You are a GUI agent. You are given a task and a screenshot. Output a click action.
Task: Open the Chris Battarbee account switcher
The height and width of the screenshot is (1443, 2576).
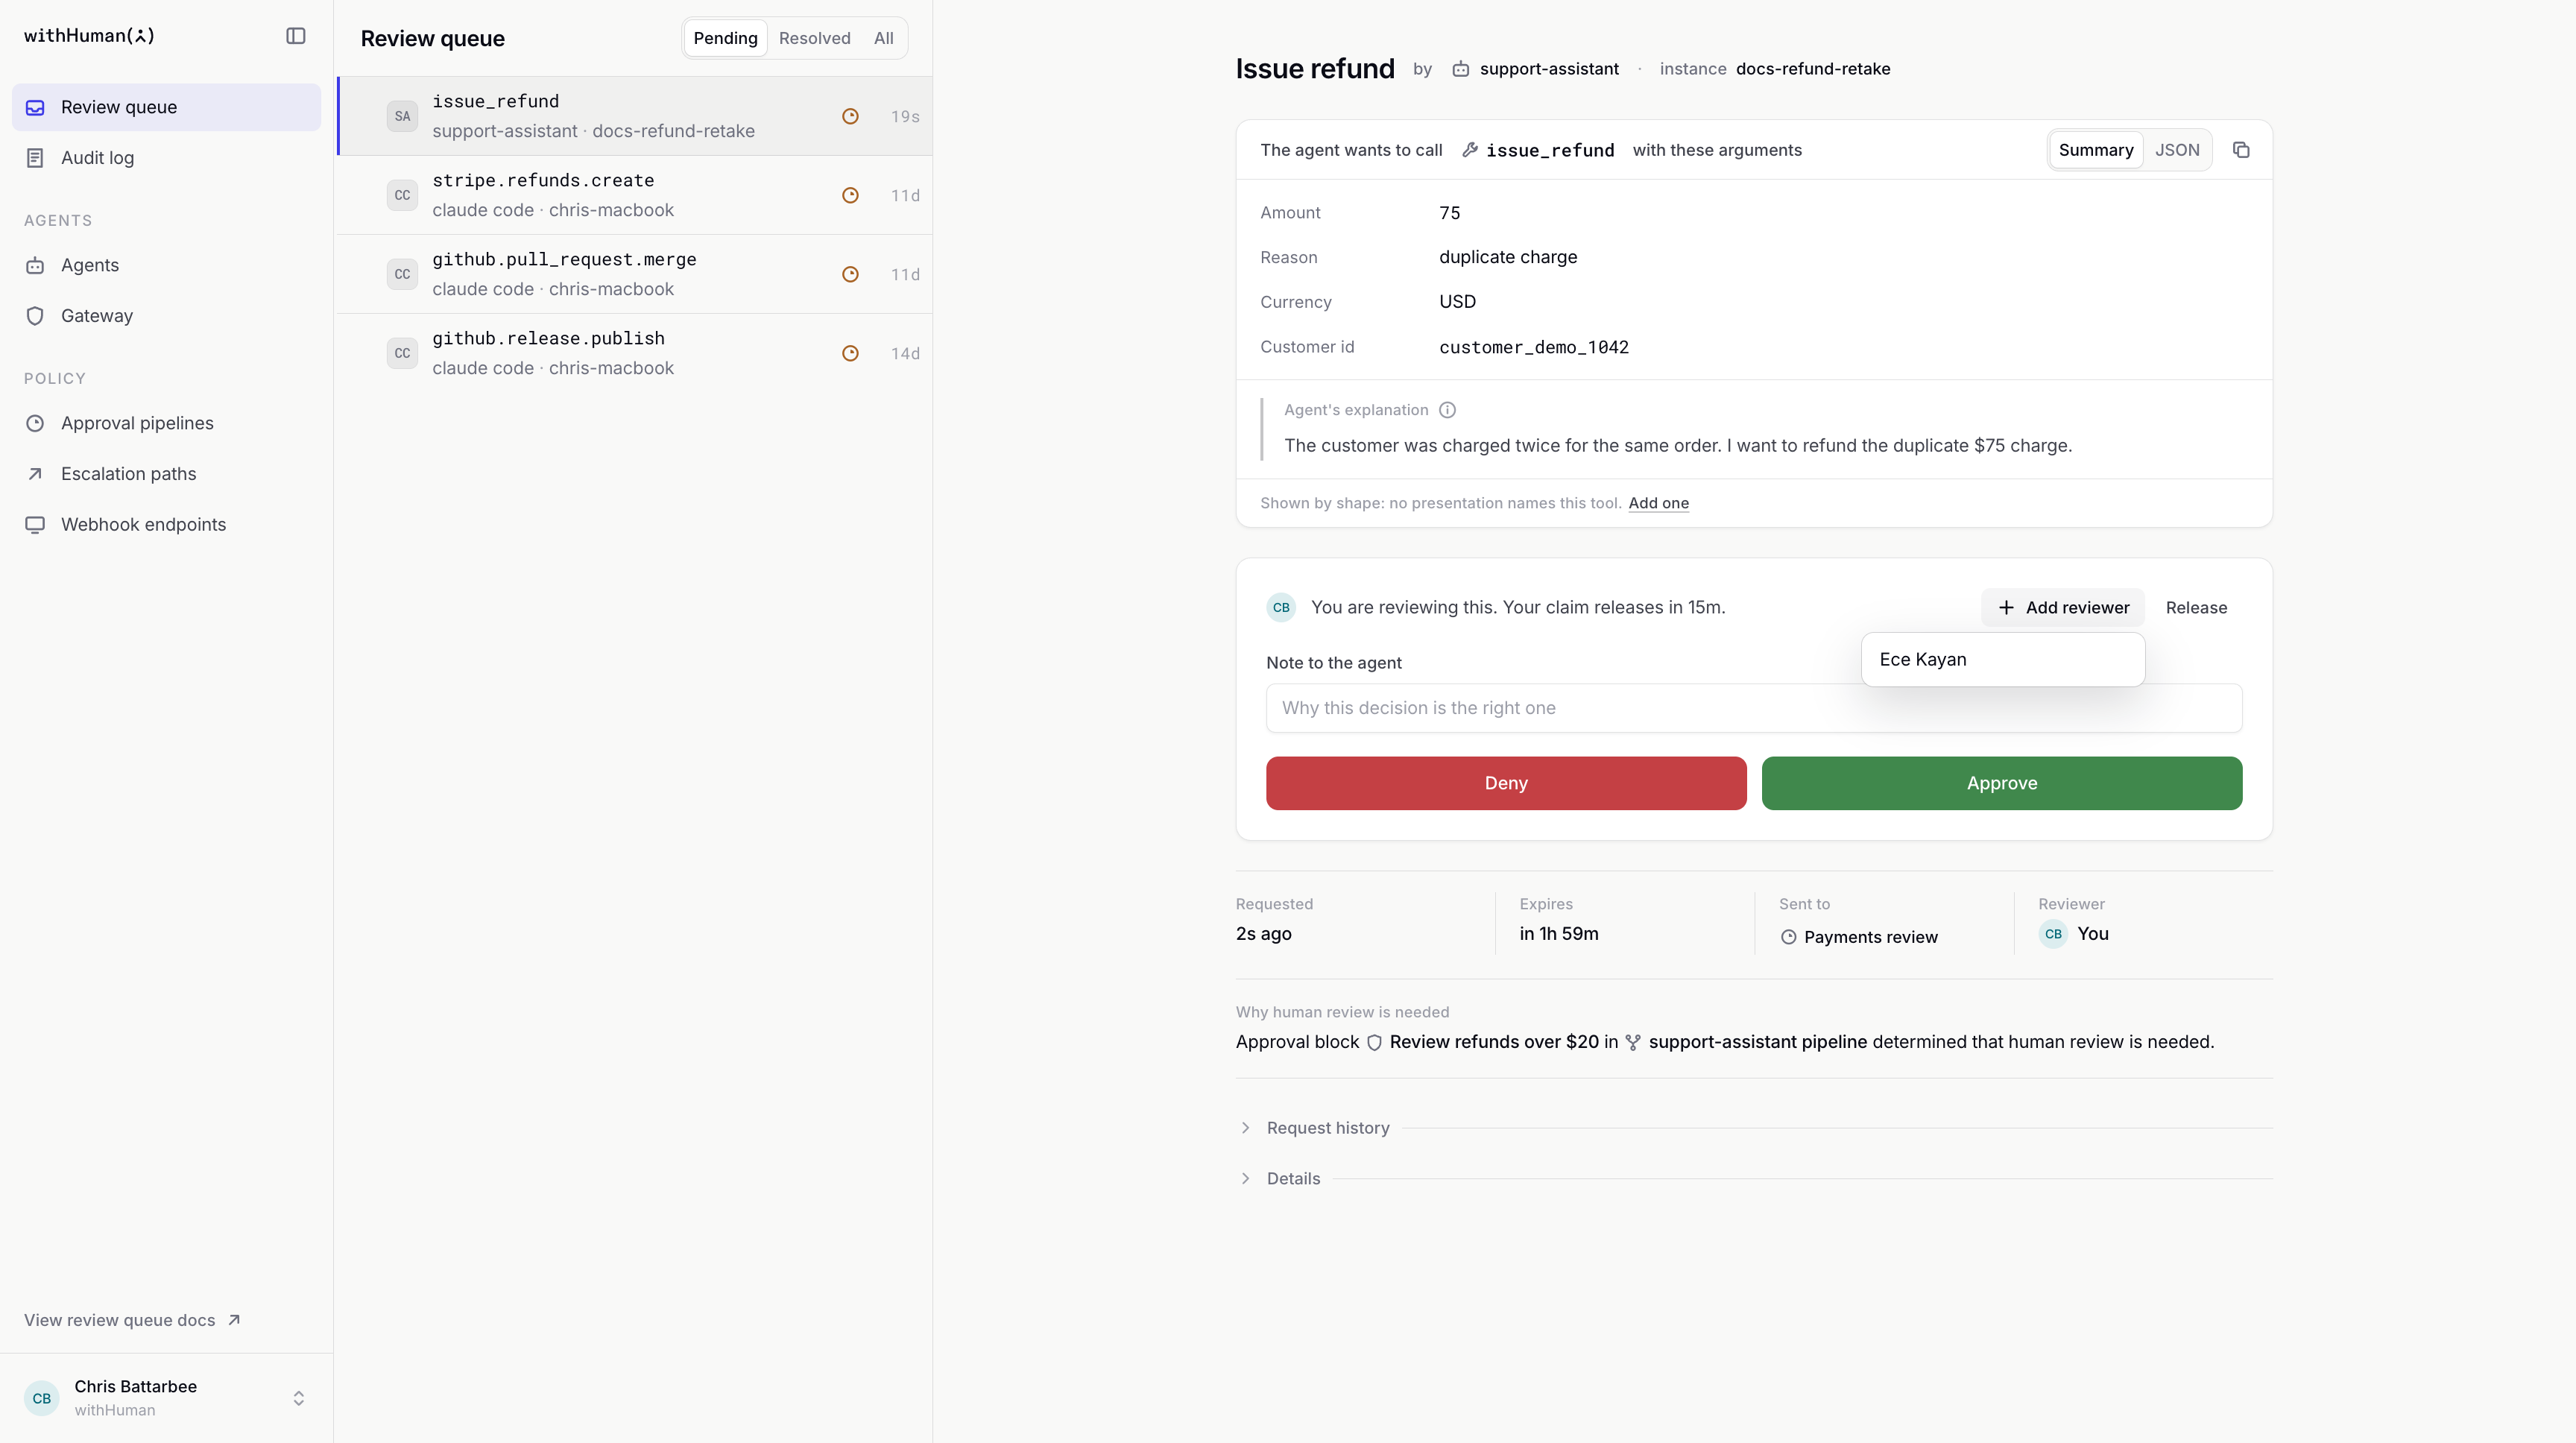click(166, 1398)
